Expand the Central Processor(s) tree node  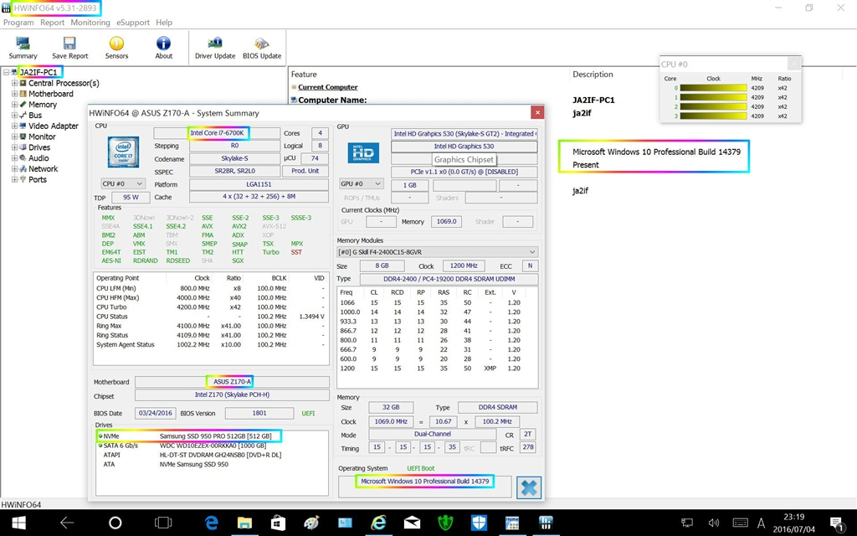click(14, 83)
